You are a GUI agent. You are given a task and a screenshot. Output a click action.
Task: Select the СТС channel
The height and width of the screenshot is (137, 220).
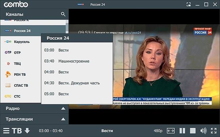pos(21,96)
